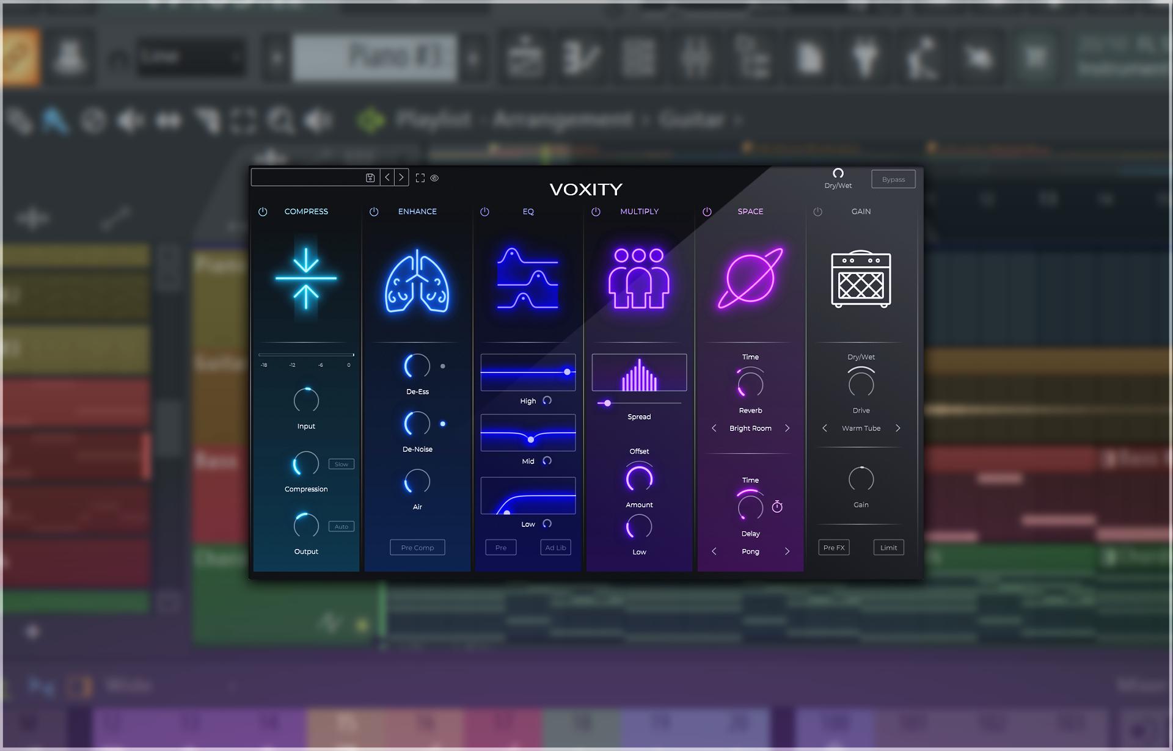
Task: Click the small High band knob
Action: click(x=547, y=401)
